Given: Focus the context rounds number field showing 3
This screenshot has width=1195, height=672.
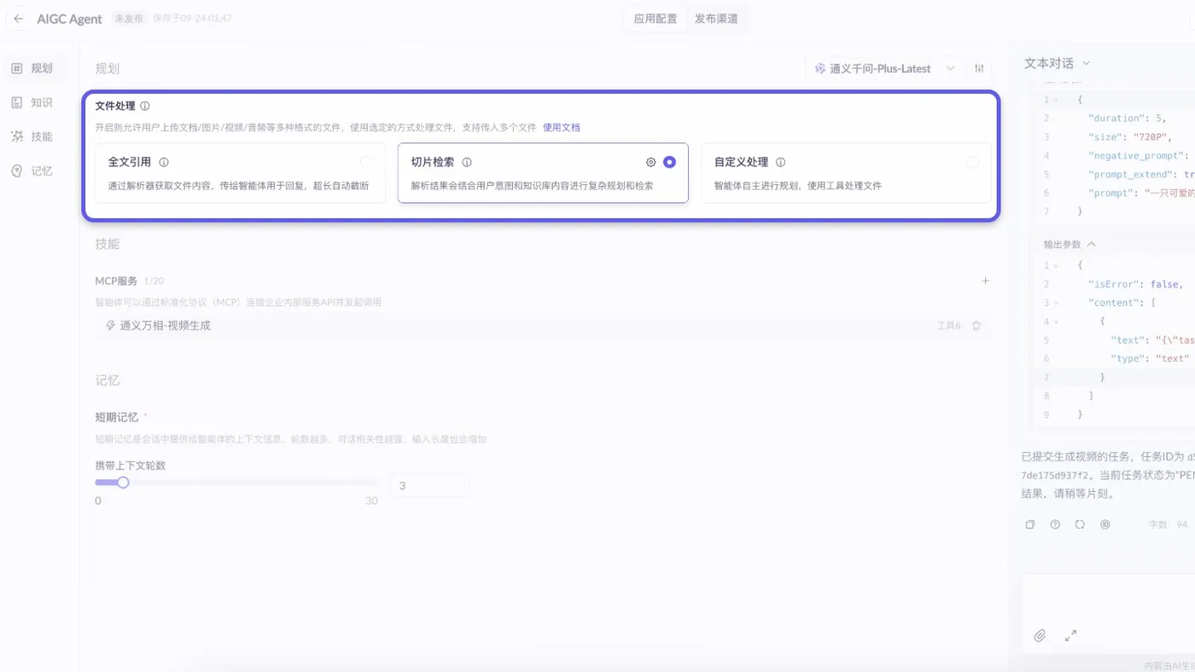Looking at the screenshot, I should (x=428, y=485).
